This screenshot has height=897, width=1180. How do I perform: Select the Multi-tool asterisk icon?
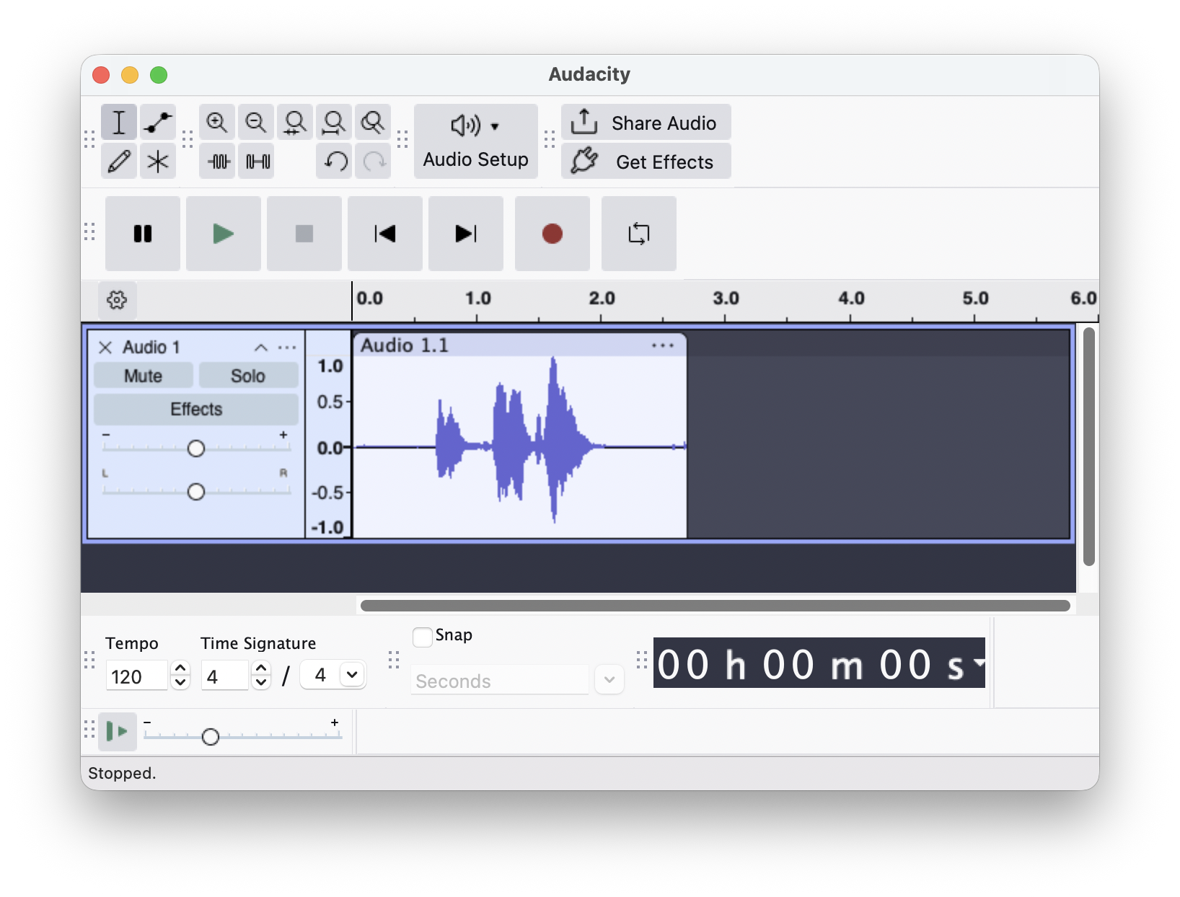158,161
